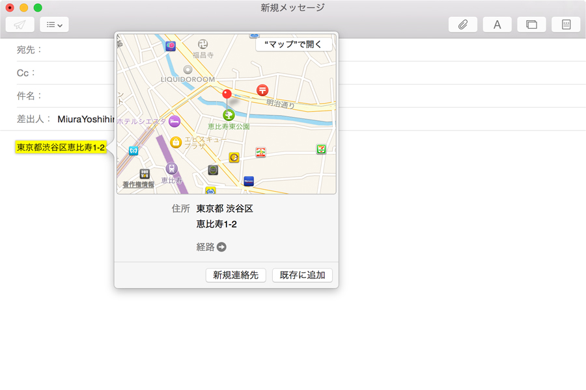Click エビスキュープラザ yellow shopping icon
The height and width of the screenshot is (390, 586).
coord(176,142)
